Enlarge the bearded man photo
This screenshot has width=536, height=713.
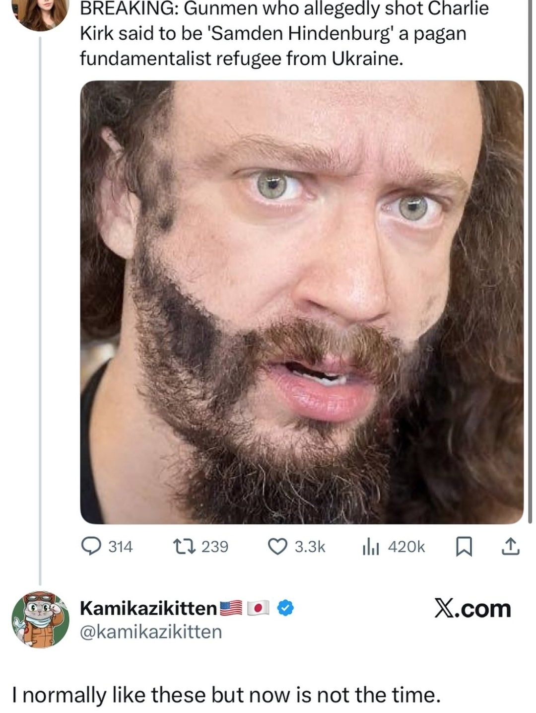point(302,302)
